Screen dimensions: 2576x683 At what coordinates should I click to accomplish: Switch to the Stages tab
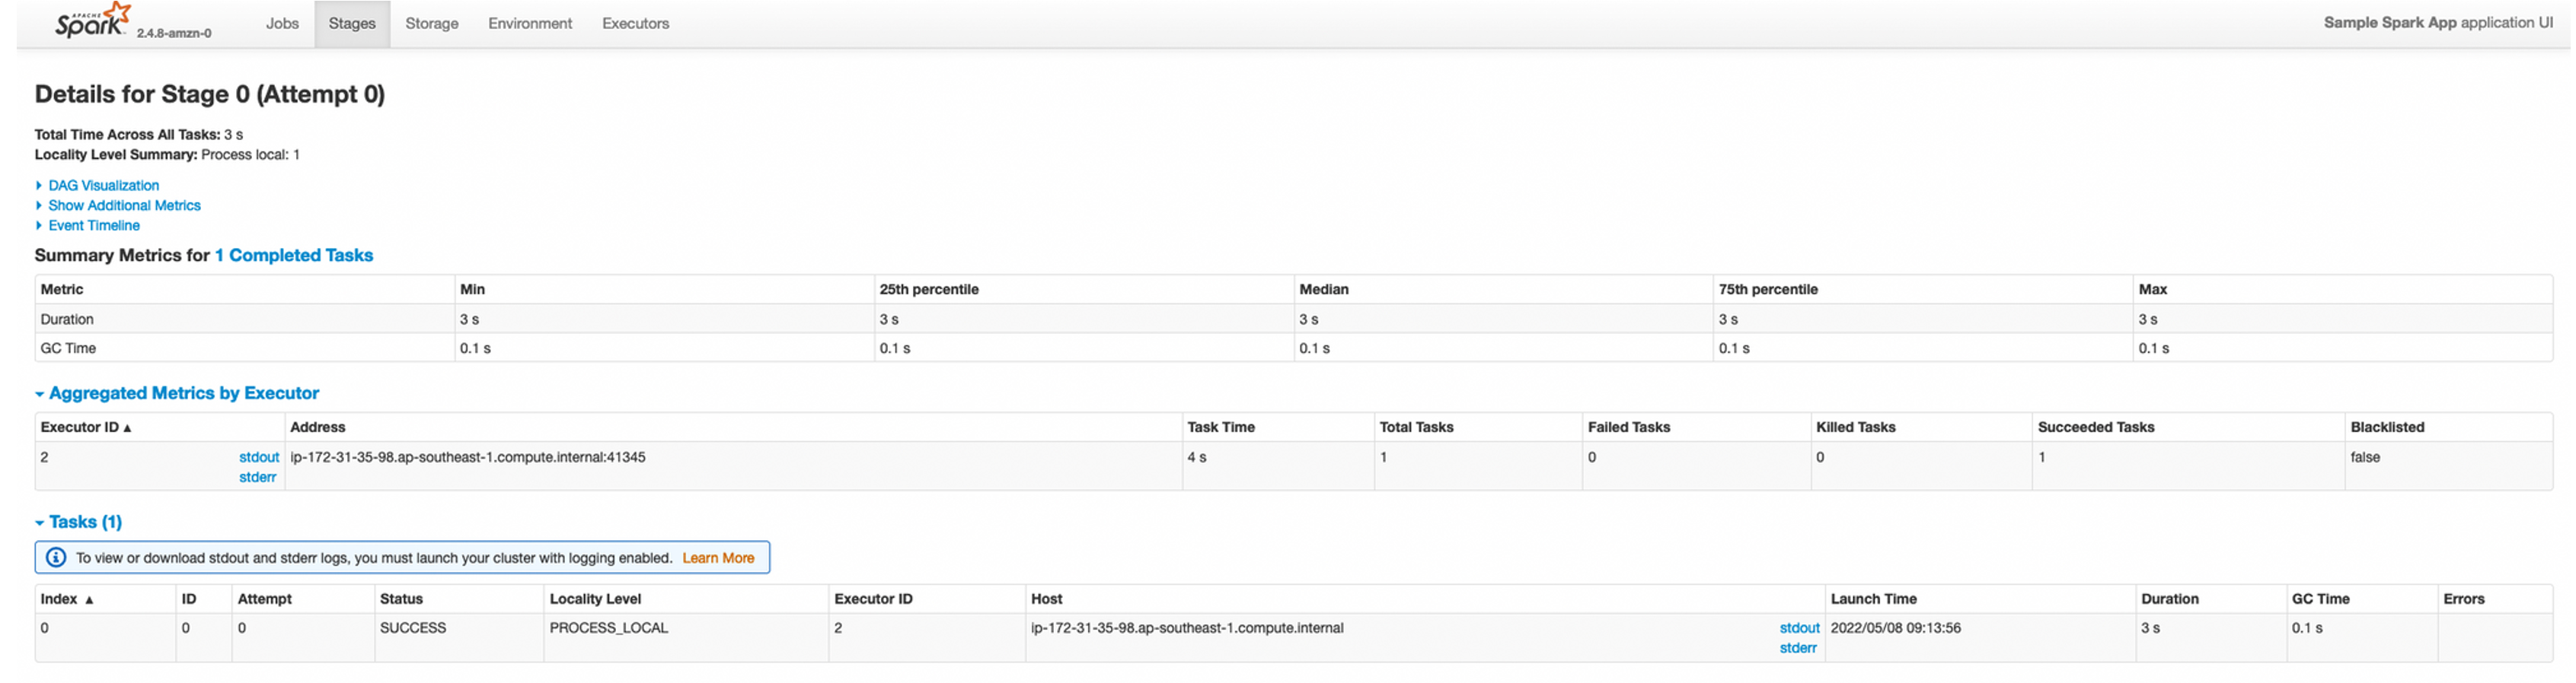tap(352, 23)
